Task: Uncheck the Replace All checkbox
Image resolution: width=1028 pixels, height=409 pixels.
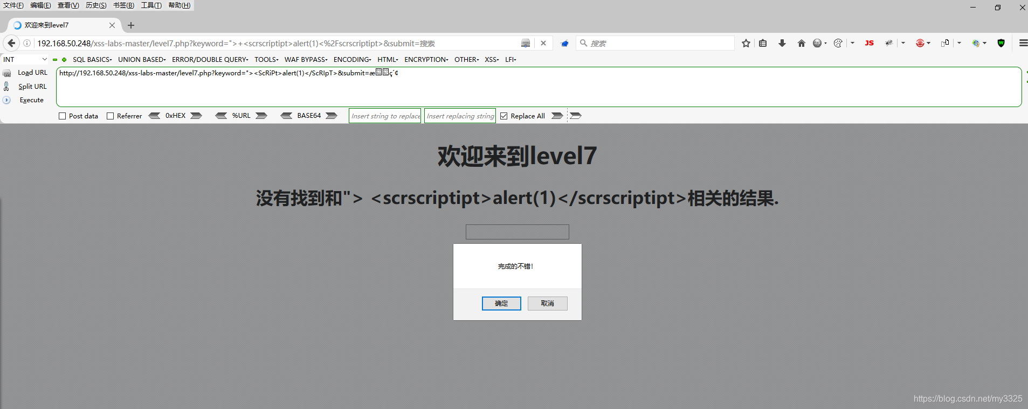Action: point(504,116)
